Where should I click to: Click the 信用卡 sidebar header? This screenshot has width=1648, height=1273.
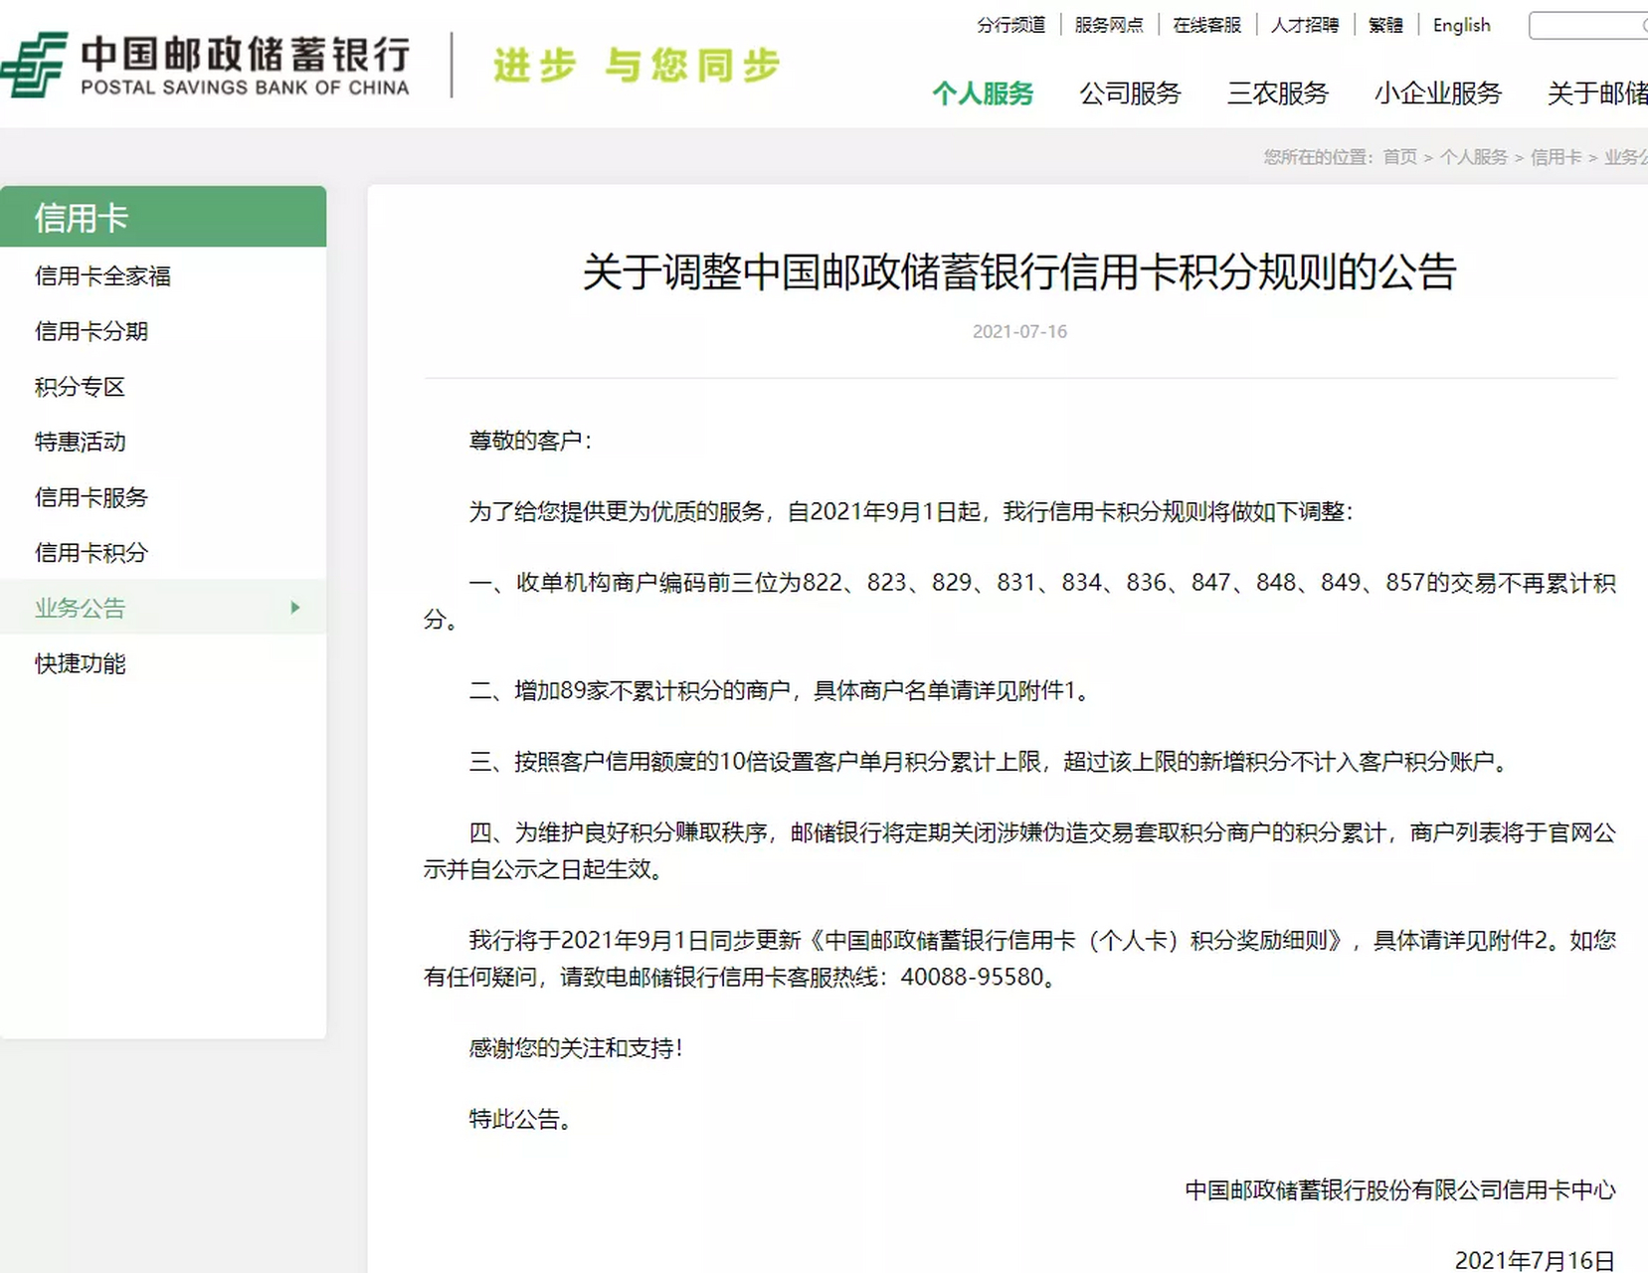163,217
